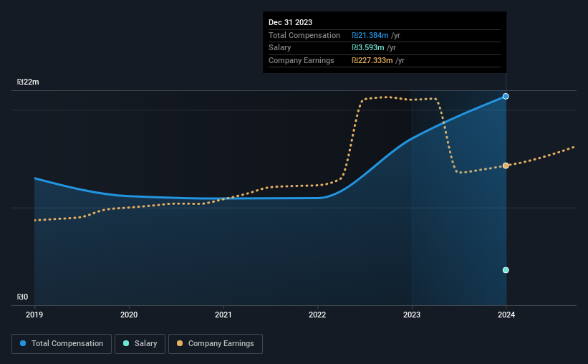Image resolution: width=588 pixels, height=364 pixels.
Task: Click the ₪21.384m total compensation value
Action: [x=370, y=35]
